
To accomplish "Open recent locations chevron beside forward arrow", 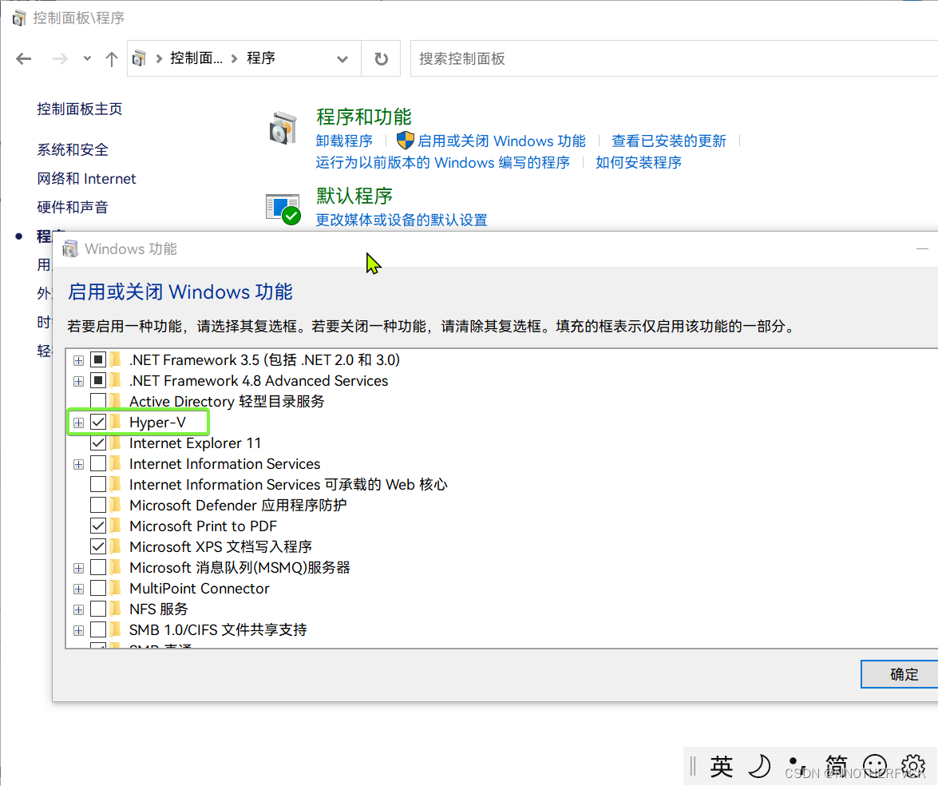I will coord(87,58).
